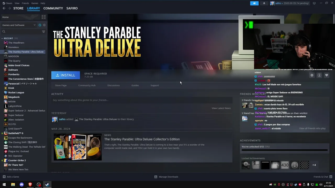This screenshot has height=188, width=335.
Task: Go back using the left arrow
Action: (x=4, y=8)
